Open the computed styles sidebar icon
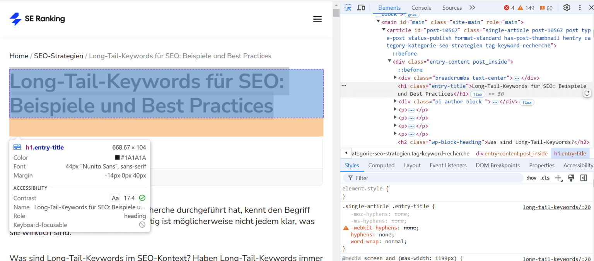 coord(584,178)
